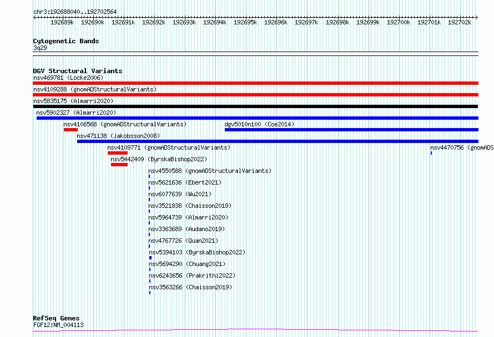Viewport: 494px width, 337px height.
Task: Select the dgv5010n100 (Coe2014) label
Action: pyautogui.click(x=259, y=124)
